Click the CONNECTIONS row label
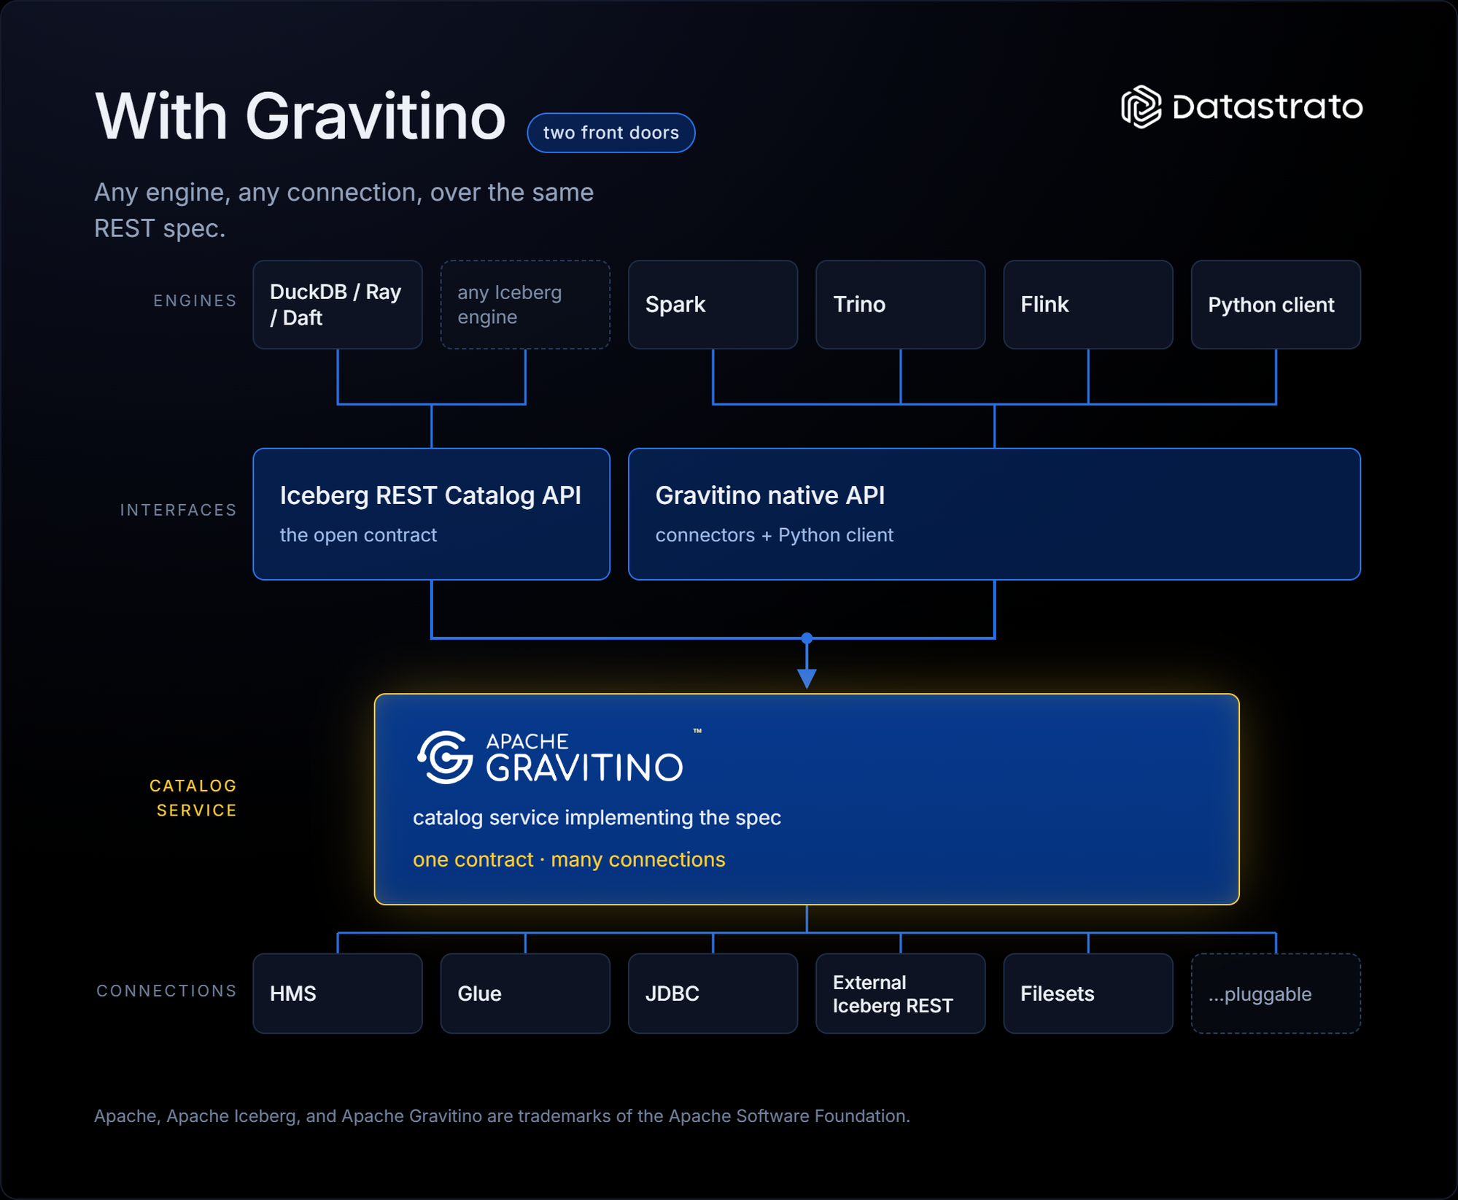The width and height of the screenshot is (1458, 1200). click(x=167, y=991)
